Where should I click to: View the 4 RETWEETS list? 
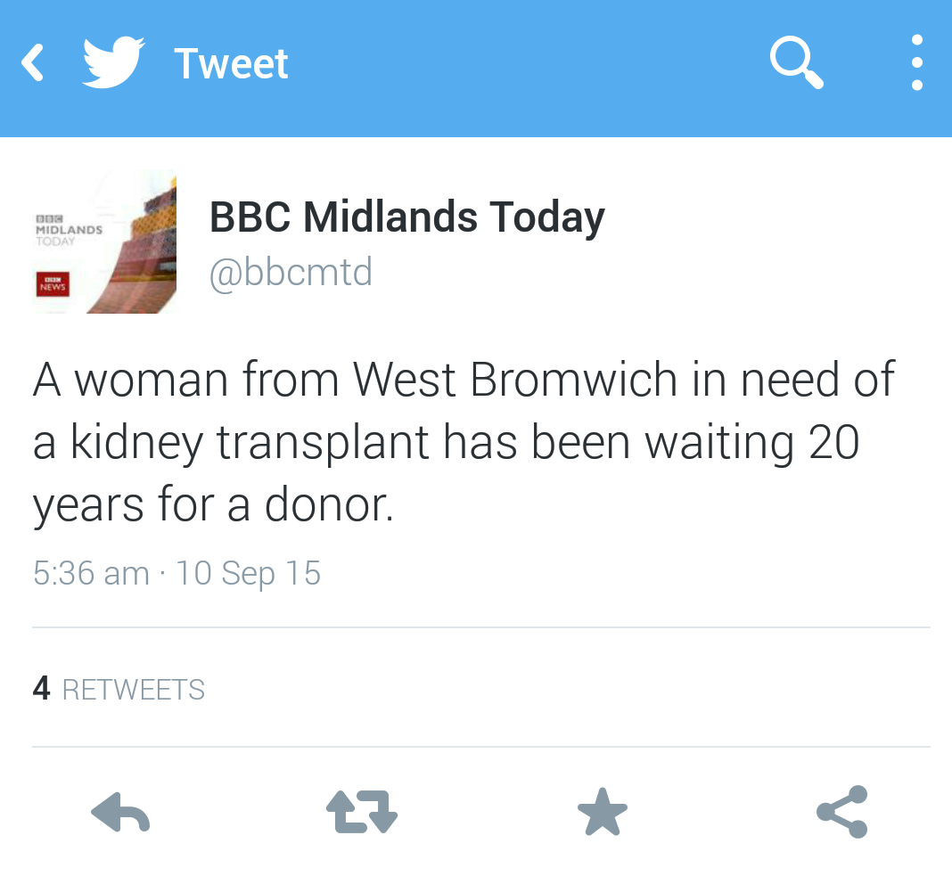(x=119, y=689)
